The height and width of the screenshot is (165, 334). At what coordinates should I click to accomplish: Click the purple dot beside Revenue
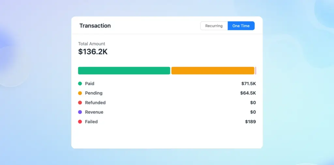tap(80, 112)
